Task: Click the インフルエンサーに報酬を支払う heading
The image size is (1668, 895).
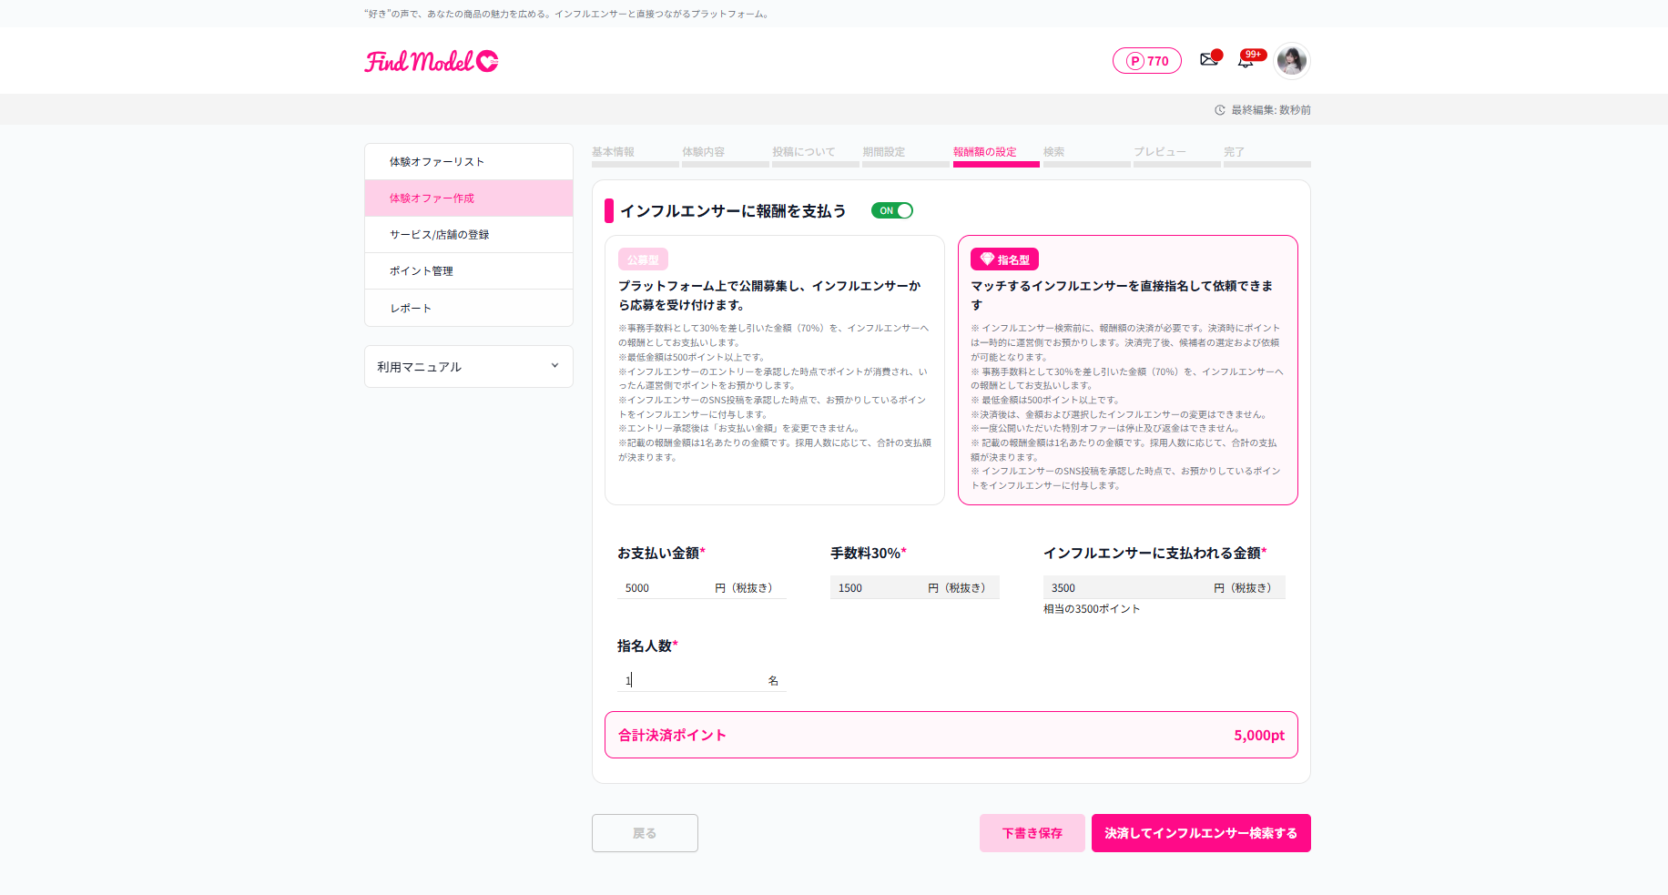Action: click(x=733, y=211)
